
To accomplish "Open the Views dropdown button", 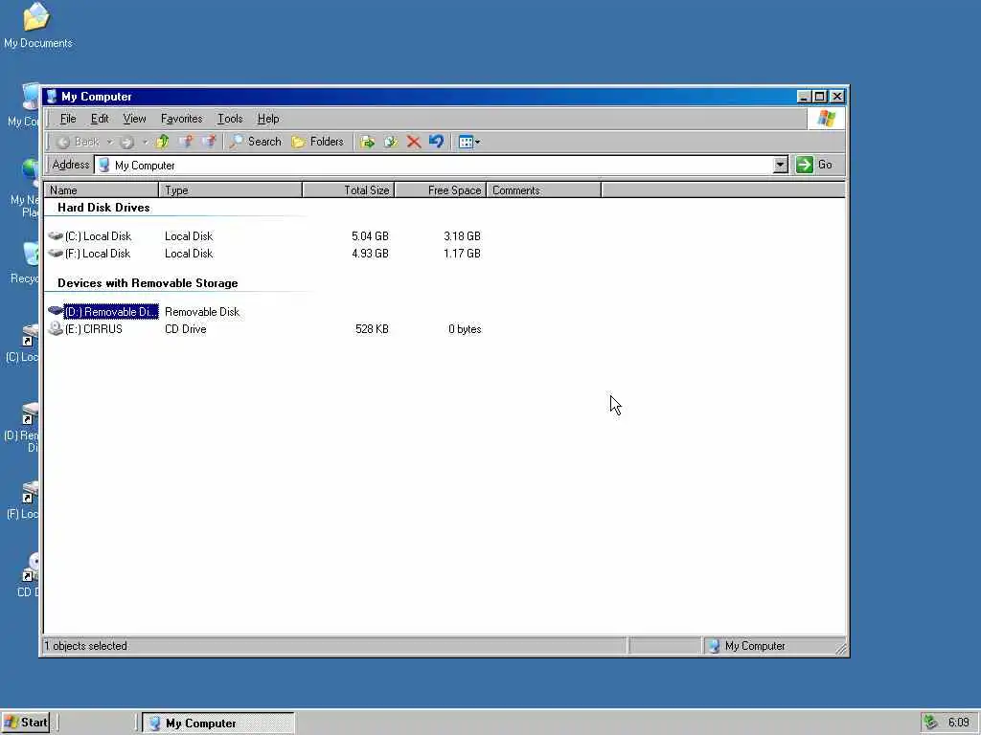I will coord(469,142).
